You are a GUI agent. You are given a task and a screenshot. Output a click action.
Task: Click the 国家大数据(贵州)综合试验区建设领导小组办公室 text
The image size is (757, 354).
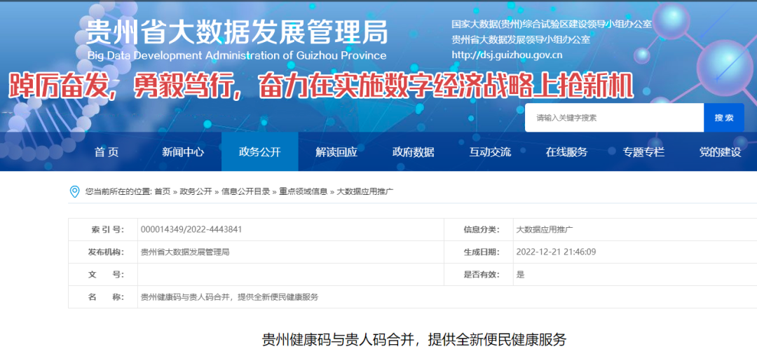pyautogui.click(x=552, y=24)
